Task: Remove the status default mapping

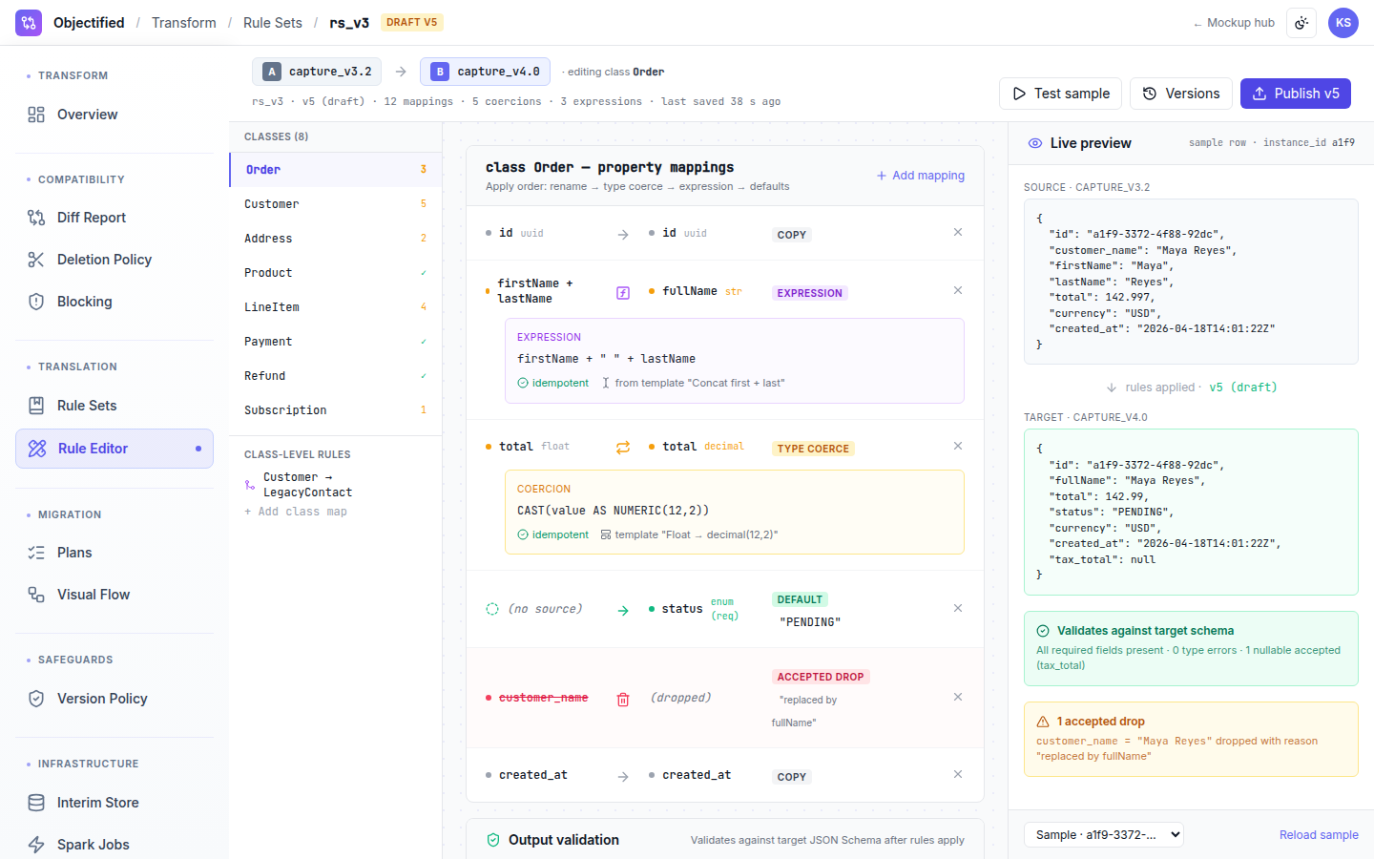Action: [x=958, y=609]
